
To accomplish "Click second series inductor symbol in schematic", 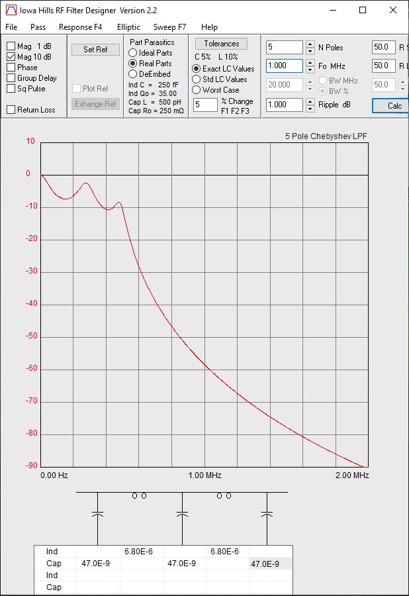I will point(224,495).
